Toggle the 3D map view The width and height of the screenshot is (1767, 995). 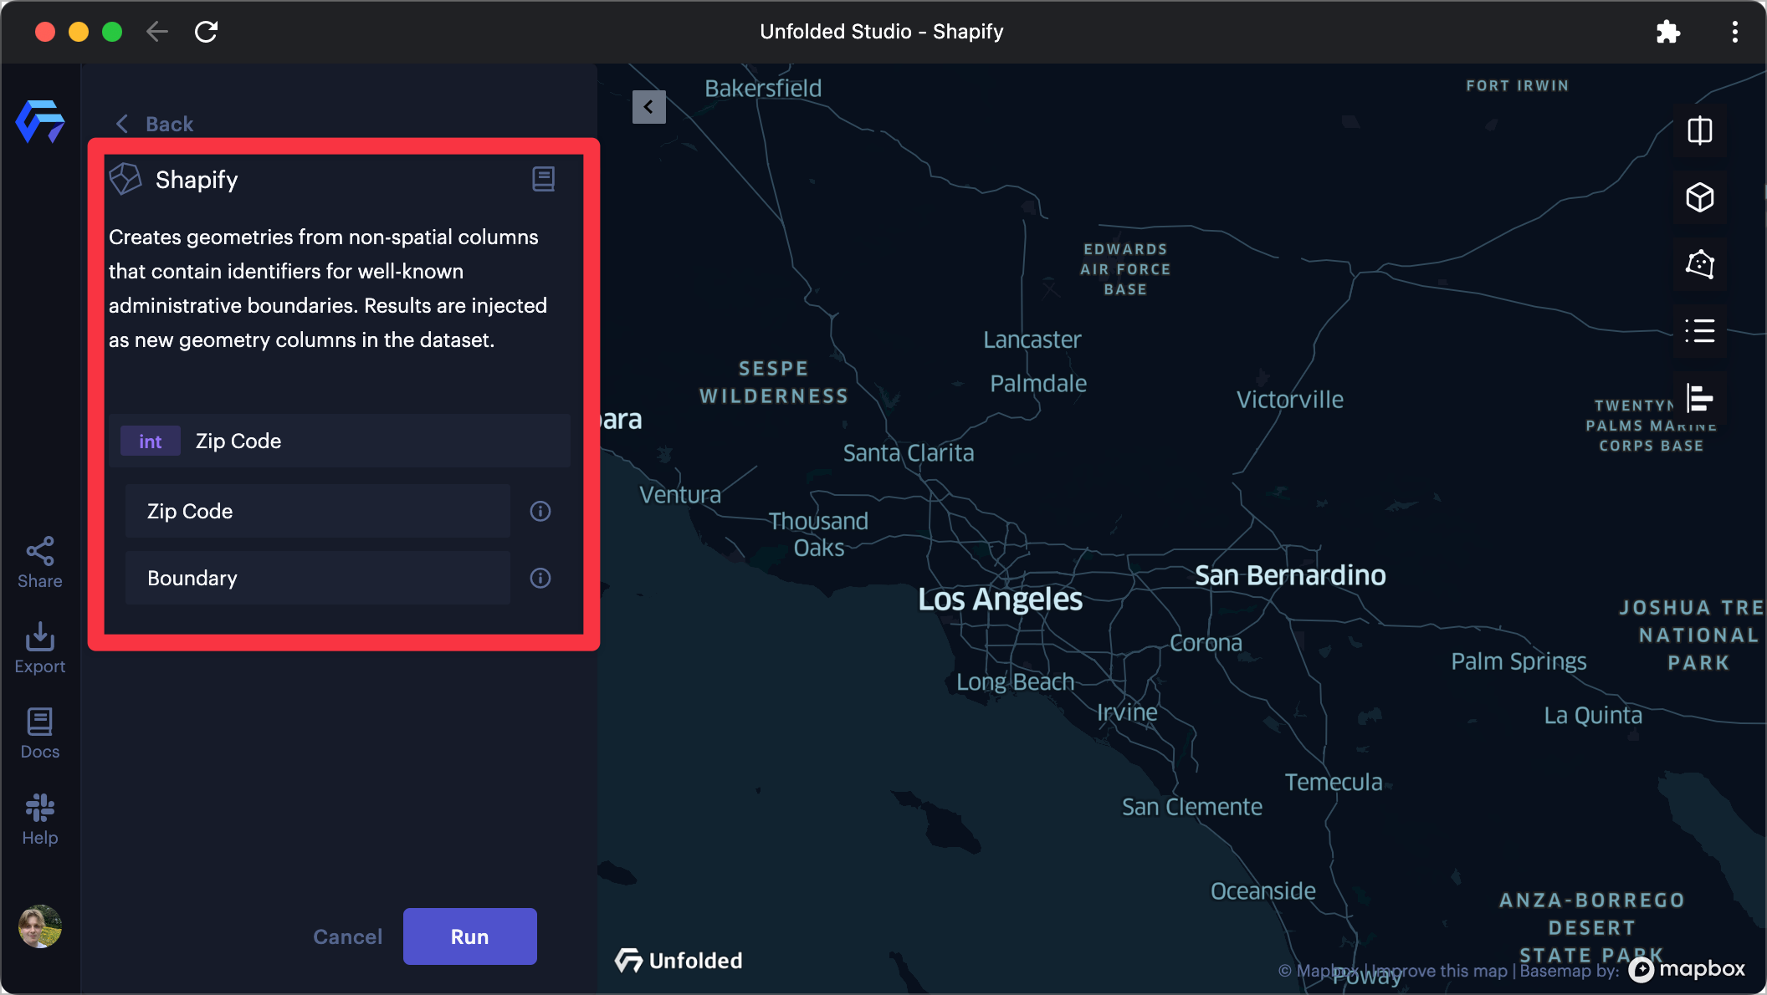pyautogui.click(x=1699, y=197)
